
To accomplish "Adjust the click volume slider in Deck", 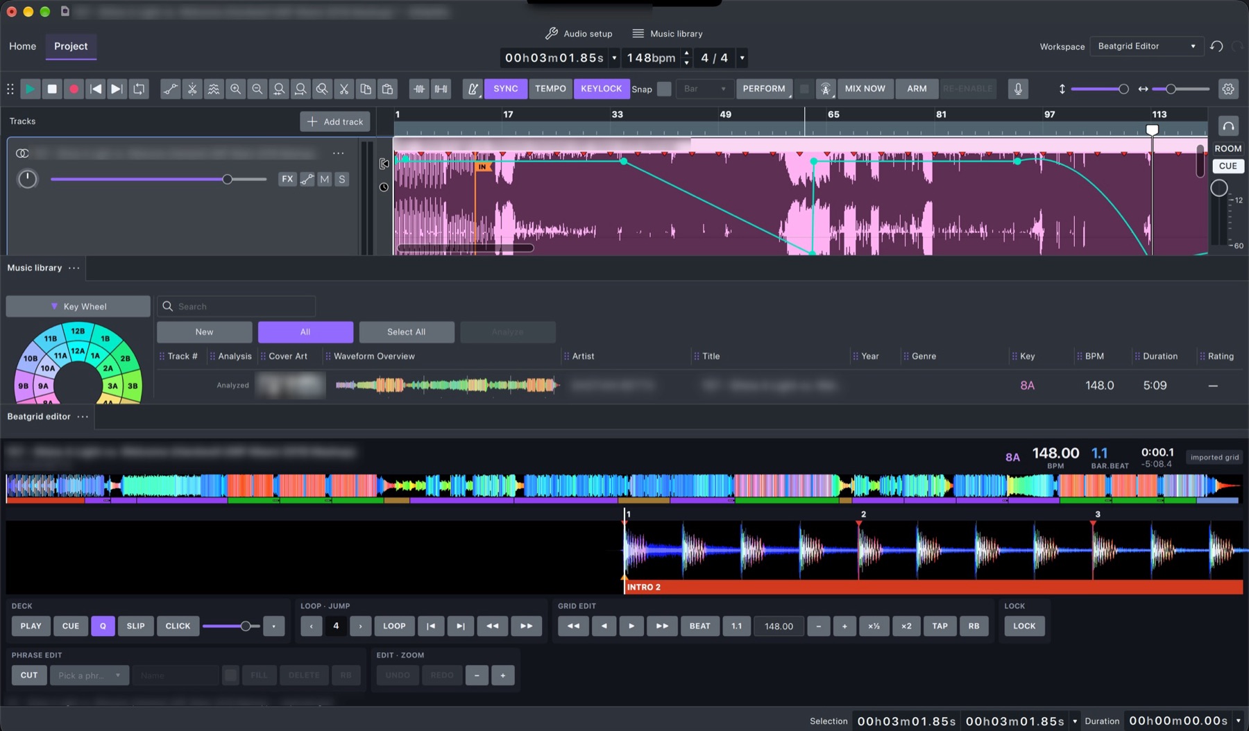I will coord(231,626).
